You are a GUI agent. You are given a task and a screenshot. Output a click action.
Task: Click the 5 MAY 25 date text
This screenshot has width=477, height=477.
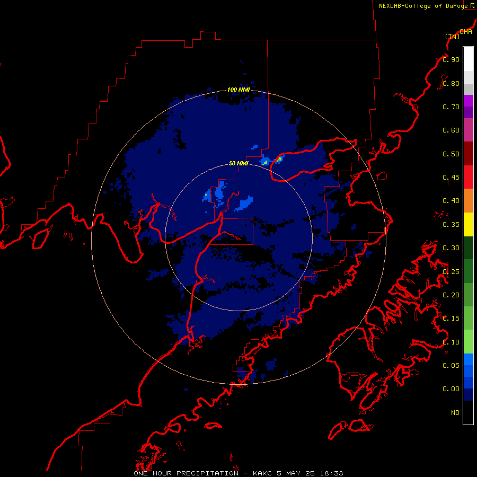[x=296, y=473]
